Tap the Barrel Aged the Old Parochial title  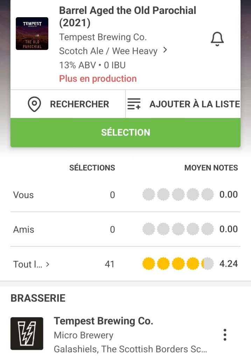click(127, 16)
